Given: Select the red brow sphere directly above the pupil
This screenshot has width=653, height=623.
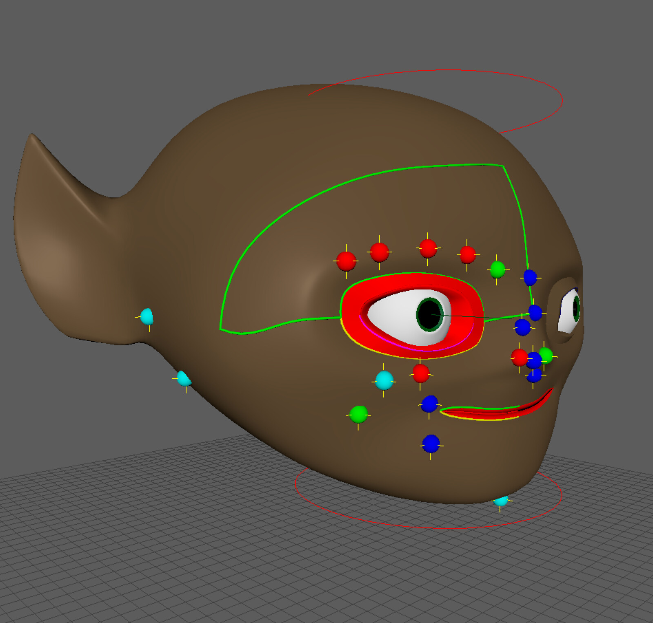Looking at the screenshot, I should (428, 248).
